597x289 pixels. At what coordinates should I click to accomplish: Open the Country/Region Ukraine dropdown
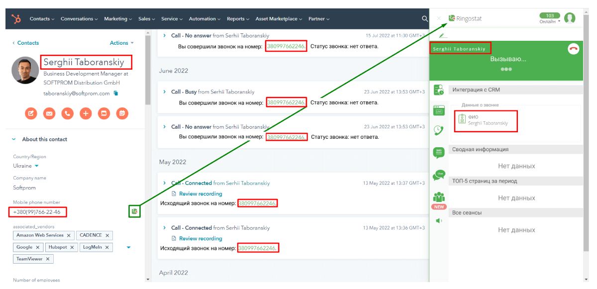[36, 166]
